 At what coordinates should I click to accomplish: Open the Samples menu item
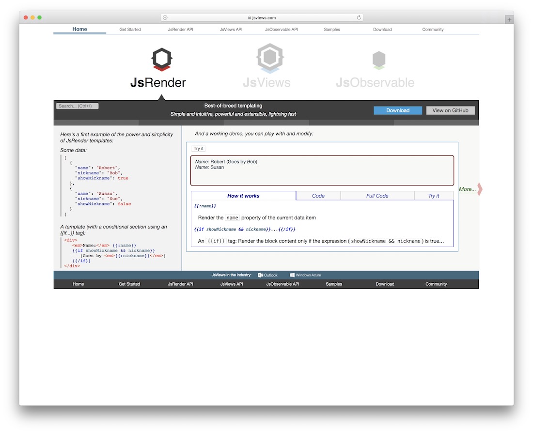[x=332, y=29]
